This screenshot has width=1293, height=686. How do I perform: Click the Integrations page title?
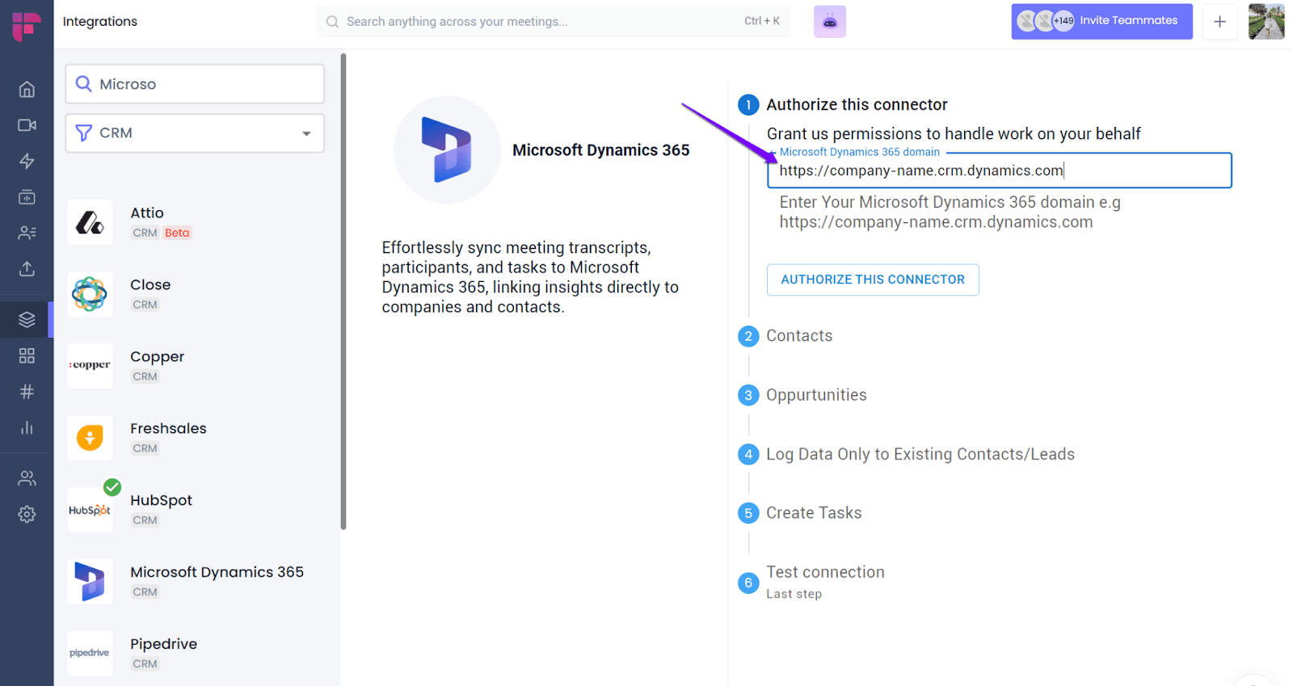100,22
